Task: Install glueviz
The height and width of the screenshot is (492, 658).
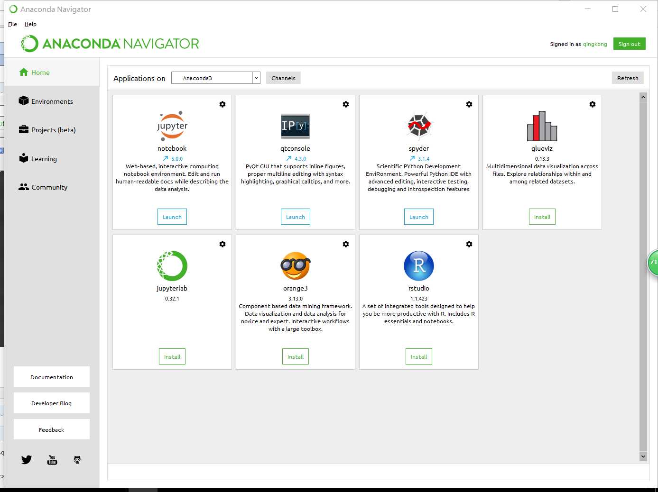Action: pos(542,217)
